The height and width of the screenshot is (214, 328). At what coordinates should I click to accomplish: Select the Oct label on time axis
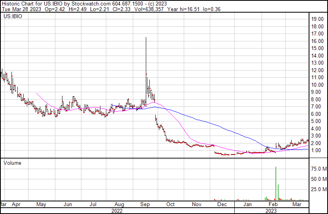[171, 205]
